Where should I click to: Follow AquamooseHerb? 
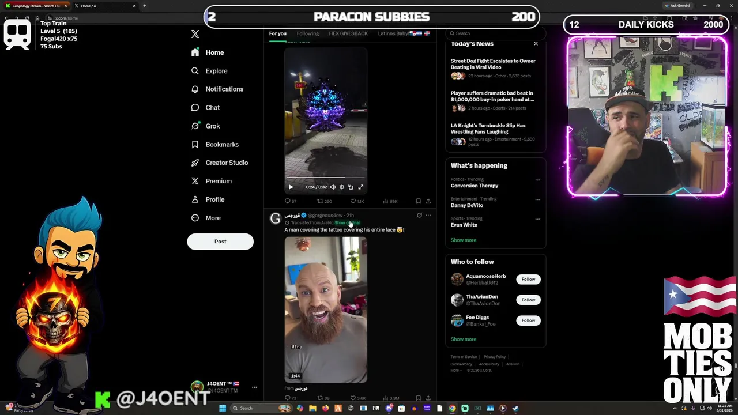point(528,279)
